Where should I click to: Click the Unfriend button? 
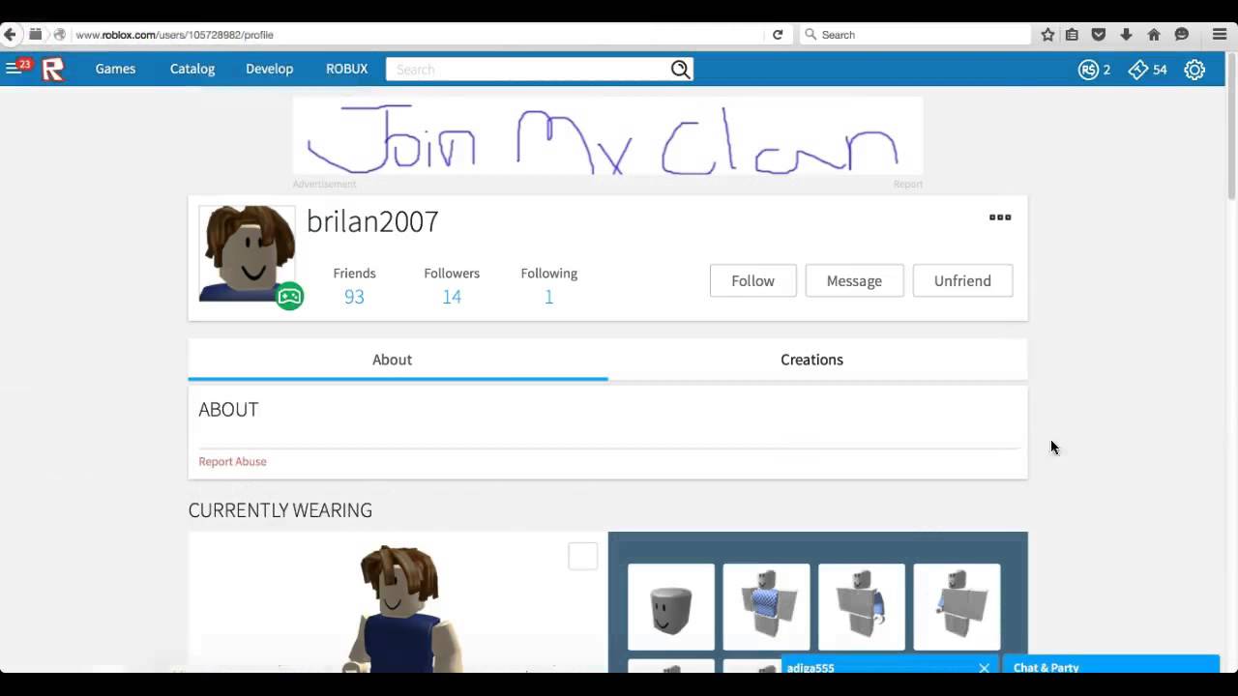pyautogui.click(x=962, y=280)
